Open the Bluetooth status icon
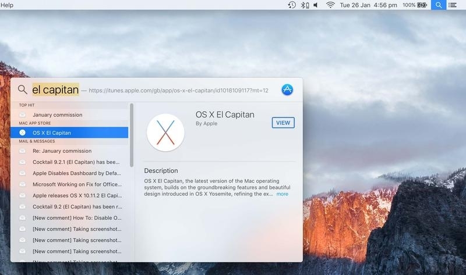Image resolution: width=466 pixels, height=275 pixels. 304,5
